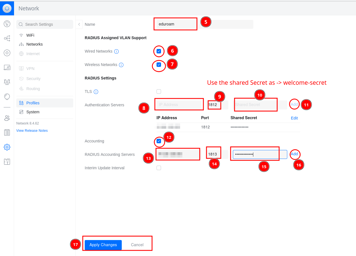Screen dimensions: 356x256
Task: Toggle the Wired Networks checkbox
Action: (x=159, y=51)
